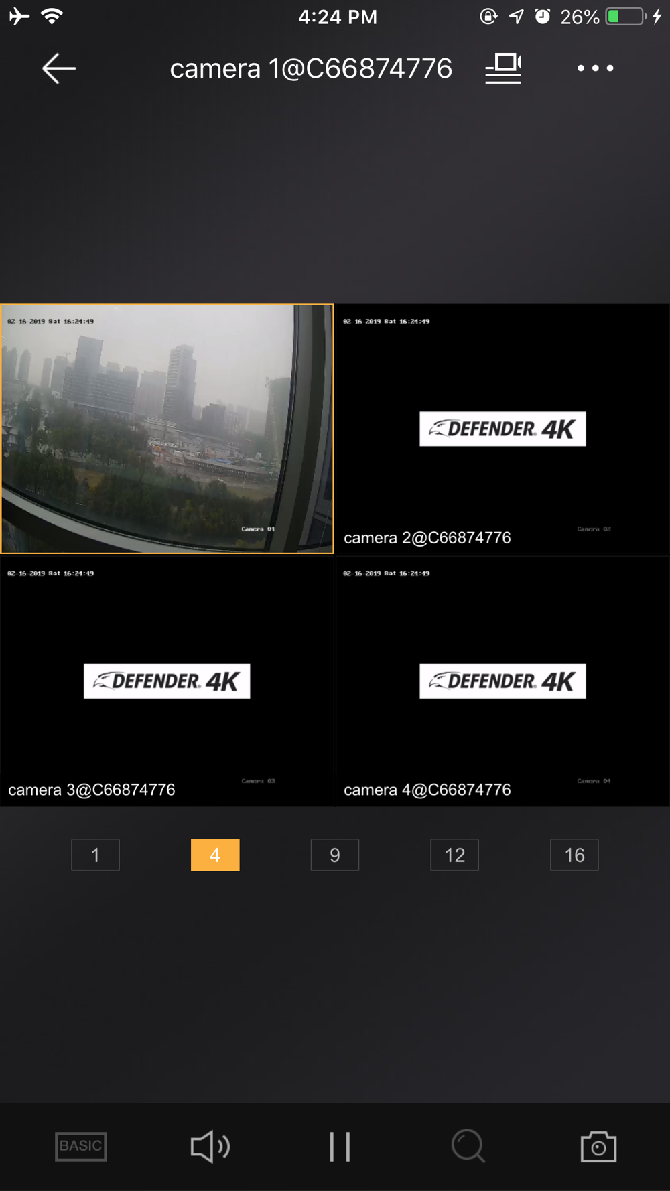Open the device list icon
This screenshot has width=670, height=1191.
pyautogui.click(x=503, y=68)
